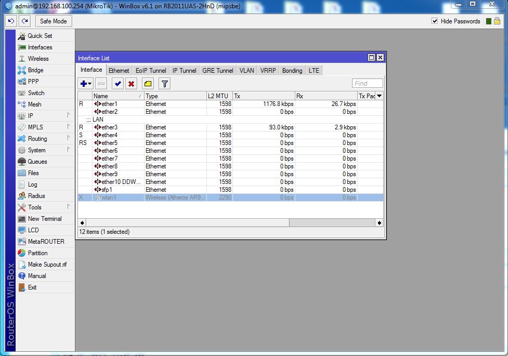
Task: Click the MetaROUTER sidebar icon
Action: coord(22,241)
